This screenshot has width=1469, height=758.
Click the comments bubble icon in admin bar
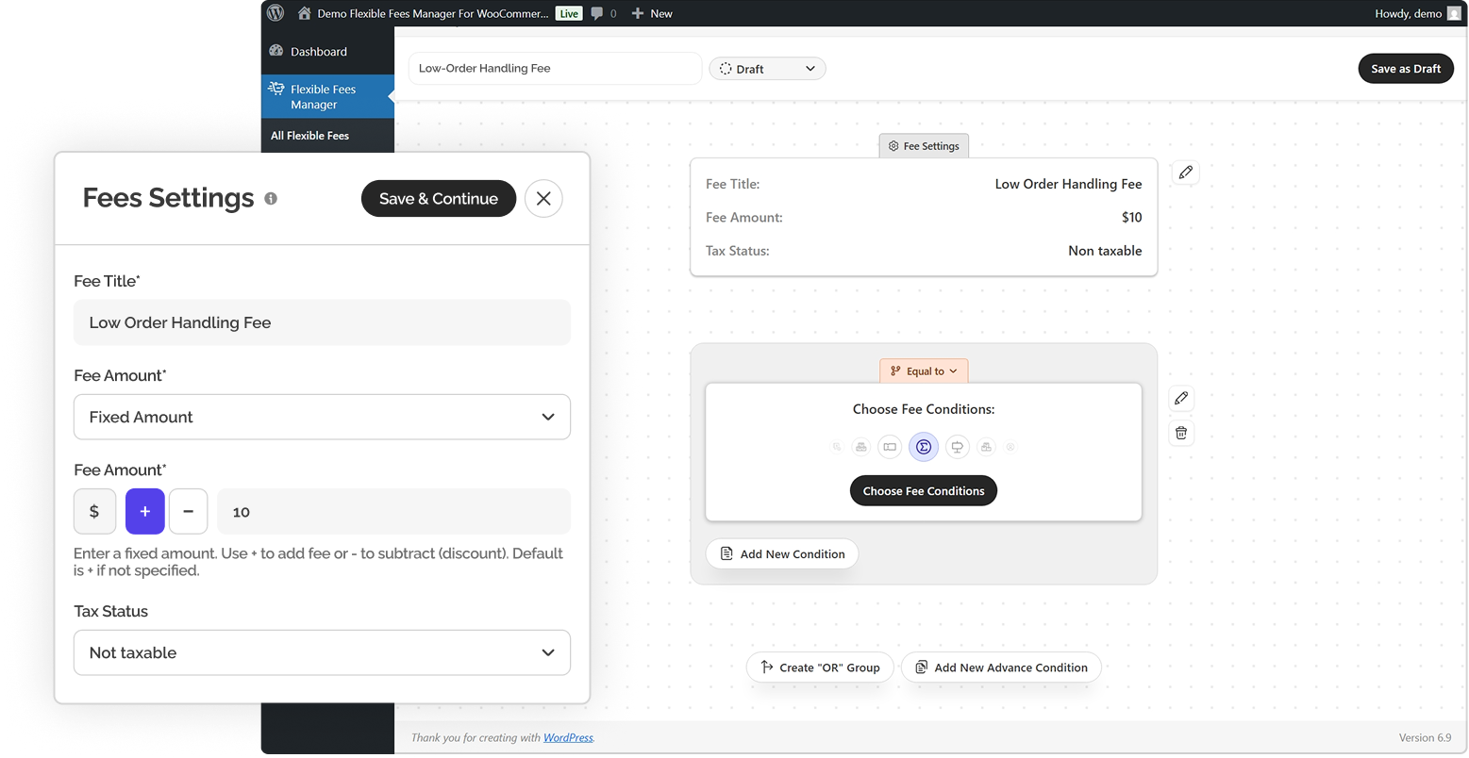[597, 13]
